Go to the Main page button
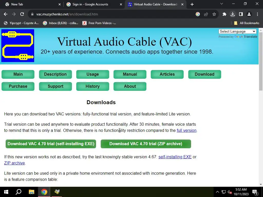The width and height of the screenshot is (263, 197). (18, 74)
